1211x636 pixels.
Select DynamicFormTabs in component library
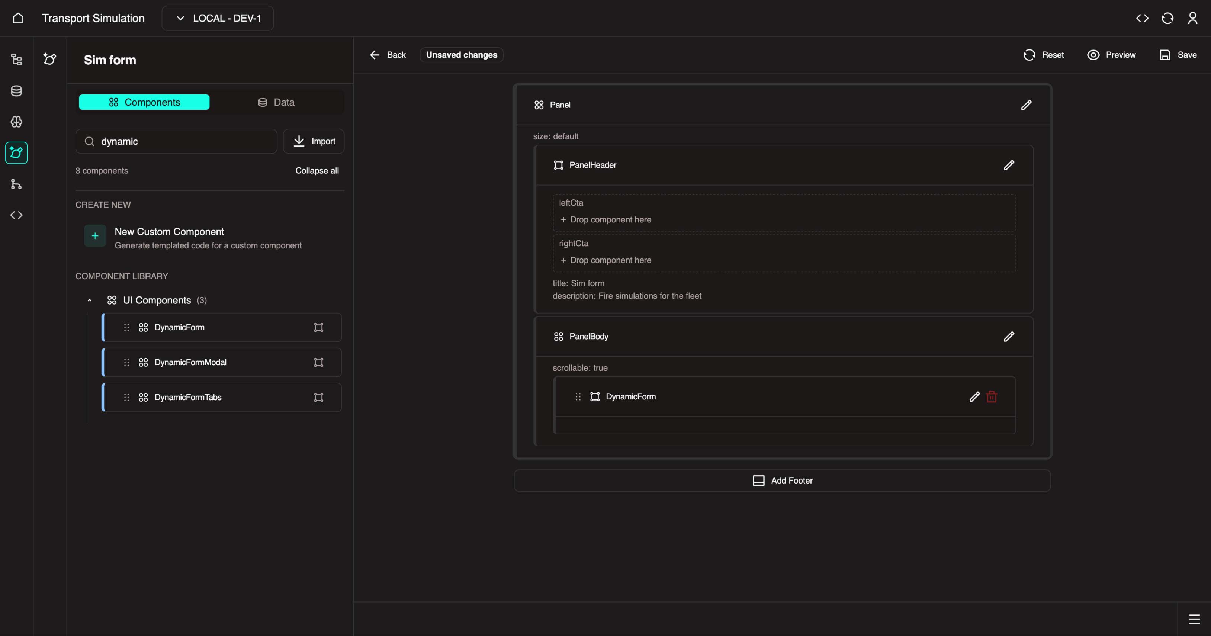click(221, 397)
